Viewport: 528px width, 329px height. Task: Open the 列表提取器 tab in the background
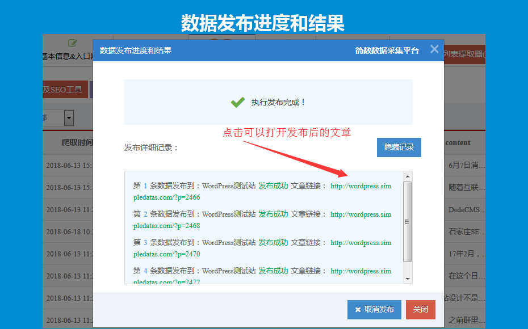click(x=464, y=54)
